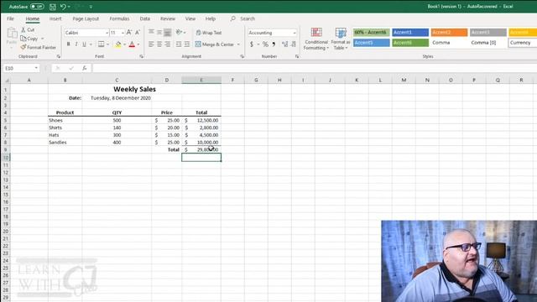Open Font Color dropdown arrow

pyautogui.click(x=138, y=44)
